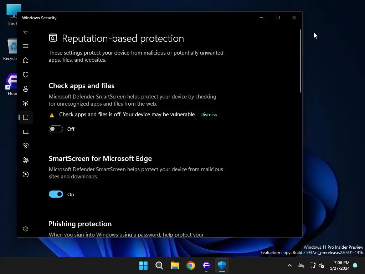Click the Check apps and files heading
This screenshot has width=365, height=274.
tap(82, 86)
